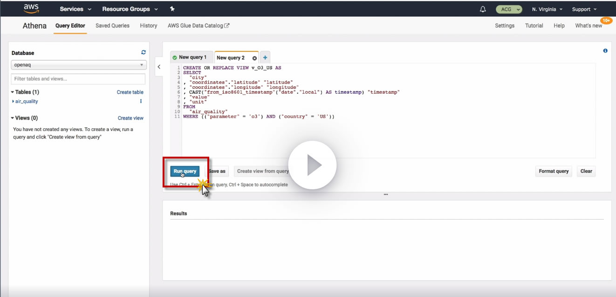616x297 pixels.
Task: Add a new query tab
Action: pyautogui.click(x=265, y=57)
